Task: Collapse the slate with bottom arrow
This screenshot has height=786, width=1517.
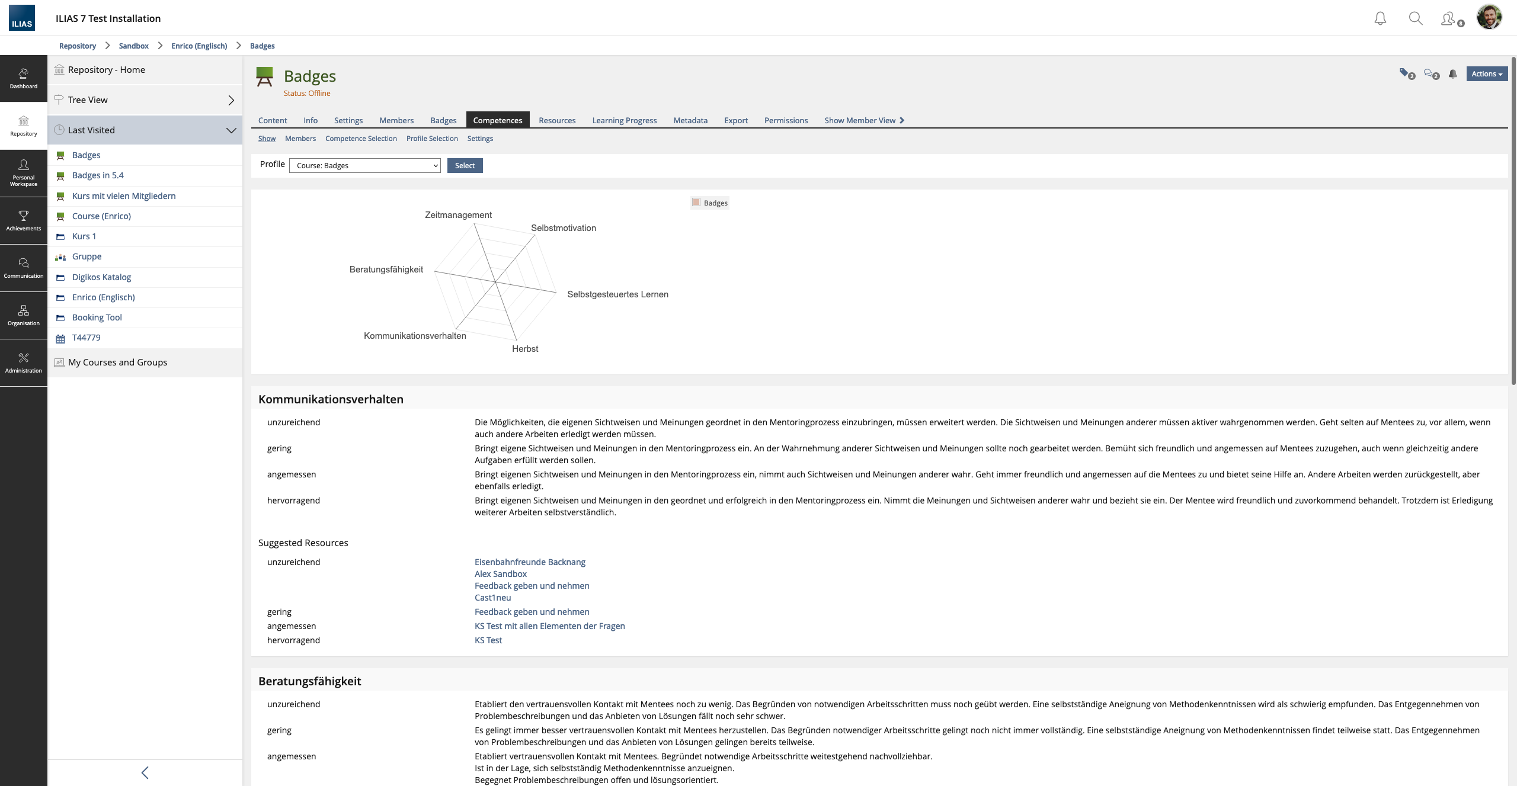Action: (x=145, y=772)
